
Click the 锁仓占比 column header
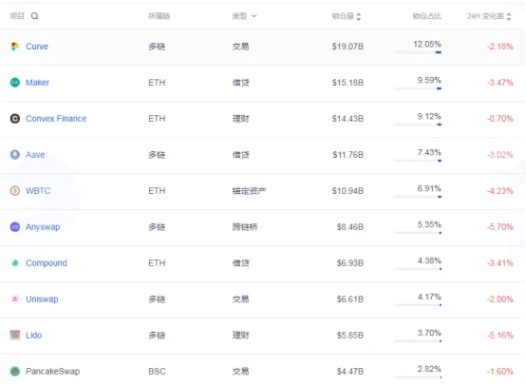pyautogui.click(x=426, y=16)
